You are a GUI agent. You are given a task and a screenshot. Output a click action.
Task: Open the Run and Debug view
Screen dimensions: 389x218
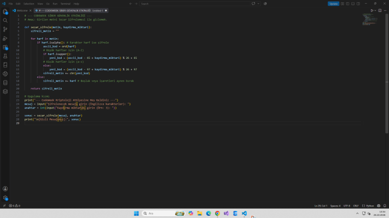pos(5,38)
